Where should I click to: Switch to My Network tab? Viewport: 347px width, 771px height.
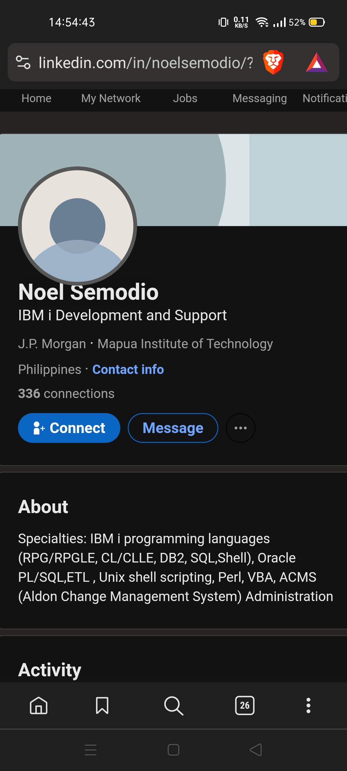click(111, 98)
